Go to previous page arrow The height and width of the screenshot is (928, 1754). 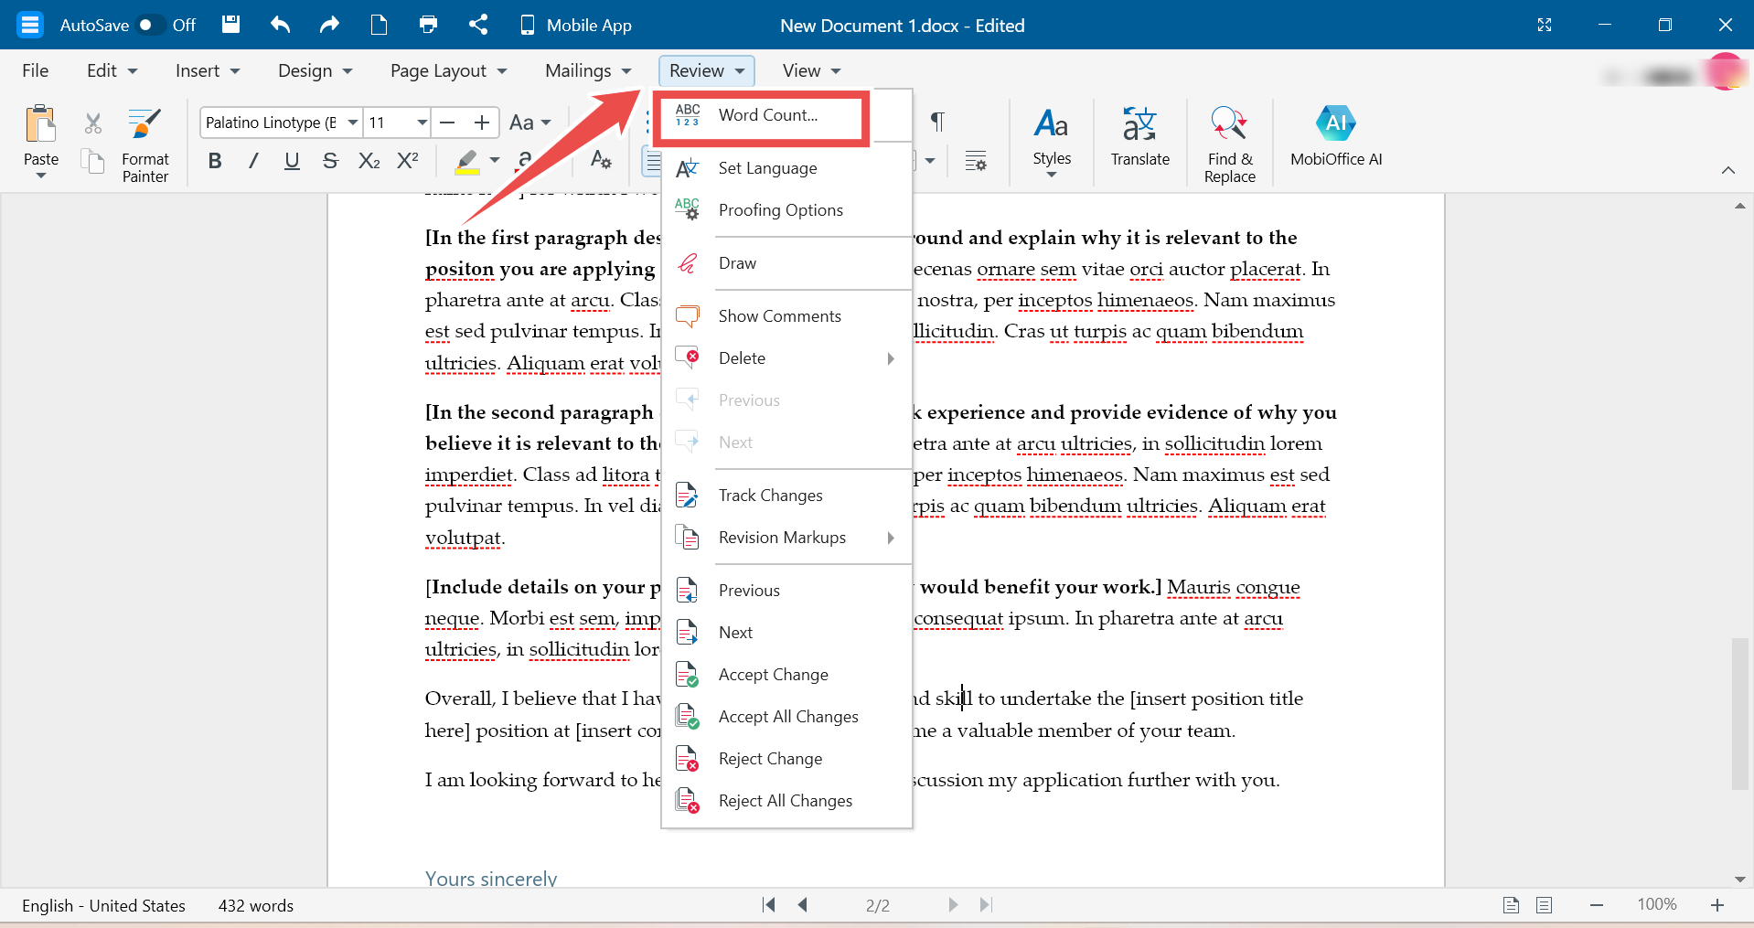[803, 905]
